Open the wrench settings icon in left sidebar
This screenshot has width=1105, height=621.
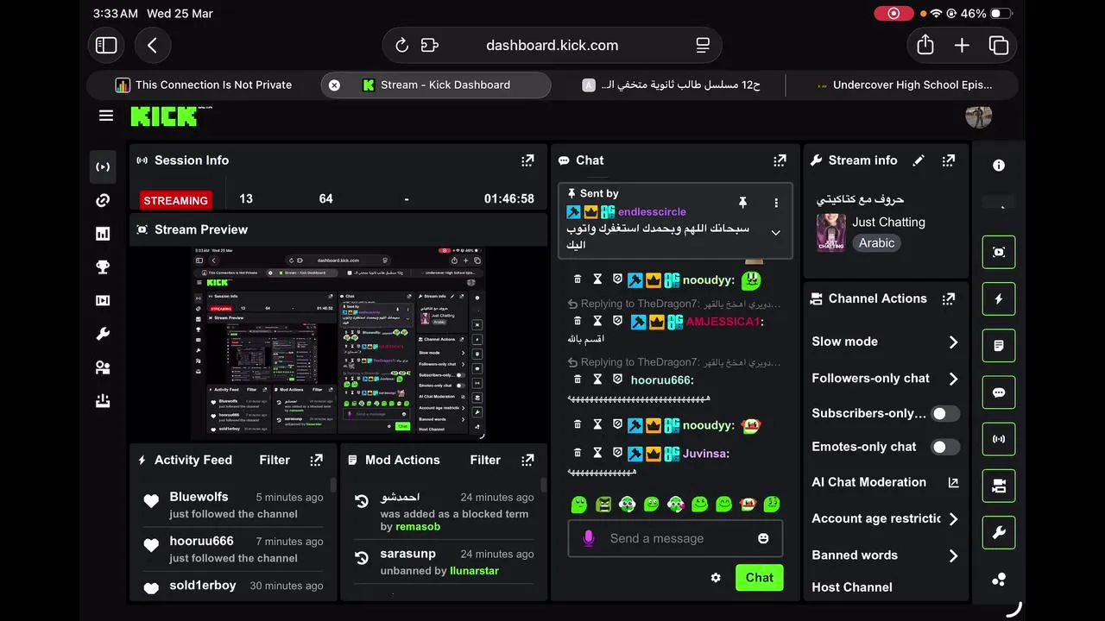(103, 334)
